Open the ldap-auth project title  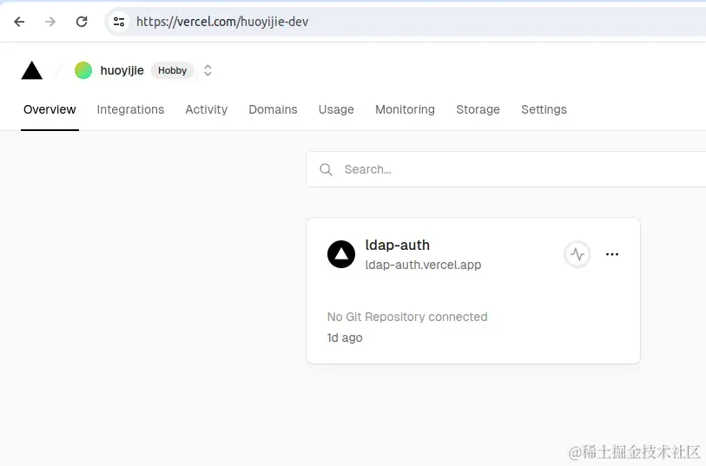pos(397,245)
